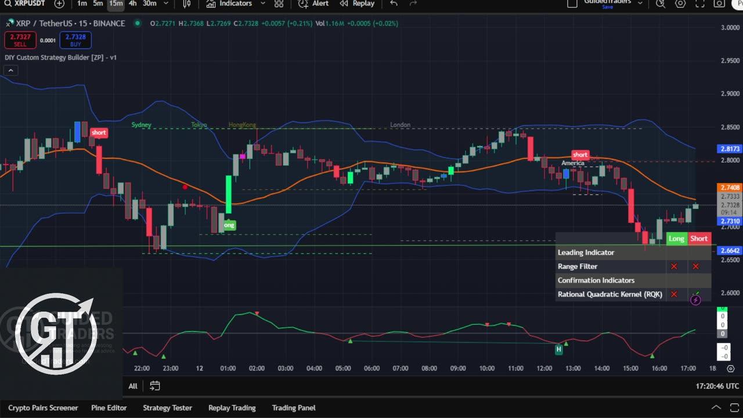743x418 pixels.
Task: Select the chart layout square icon
Action: 572,3
